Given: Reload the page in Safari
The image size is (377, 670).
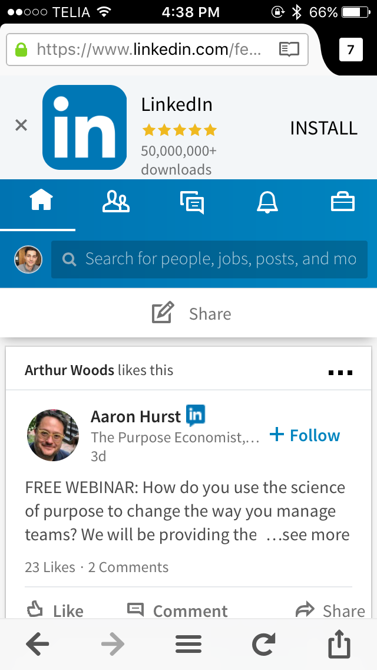Looking at the screenshot, I should (x=264, y=644).
